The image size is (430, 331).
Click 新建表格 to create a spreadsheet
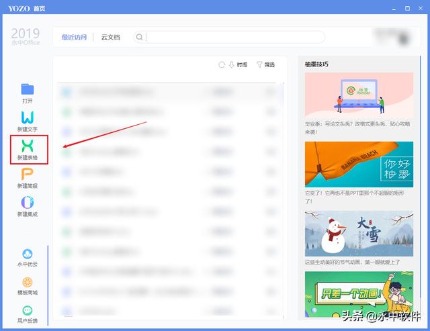(28, 146)
